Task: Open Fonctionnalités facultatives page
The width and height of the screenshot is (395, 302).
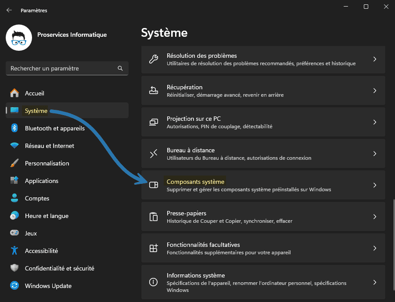Action: tap(263, 248)
